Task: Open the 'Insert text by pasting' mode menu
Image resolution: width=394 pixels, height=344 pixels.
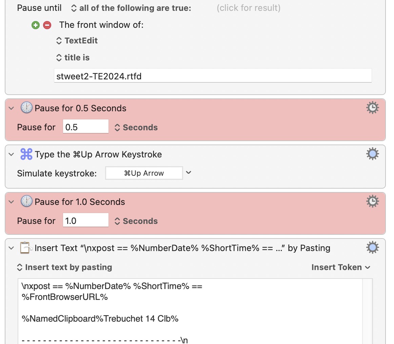Action: coord(64,267)
